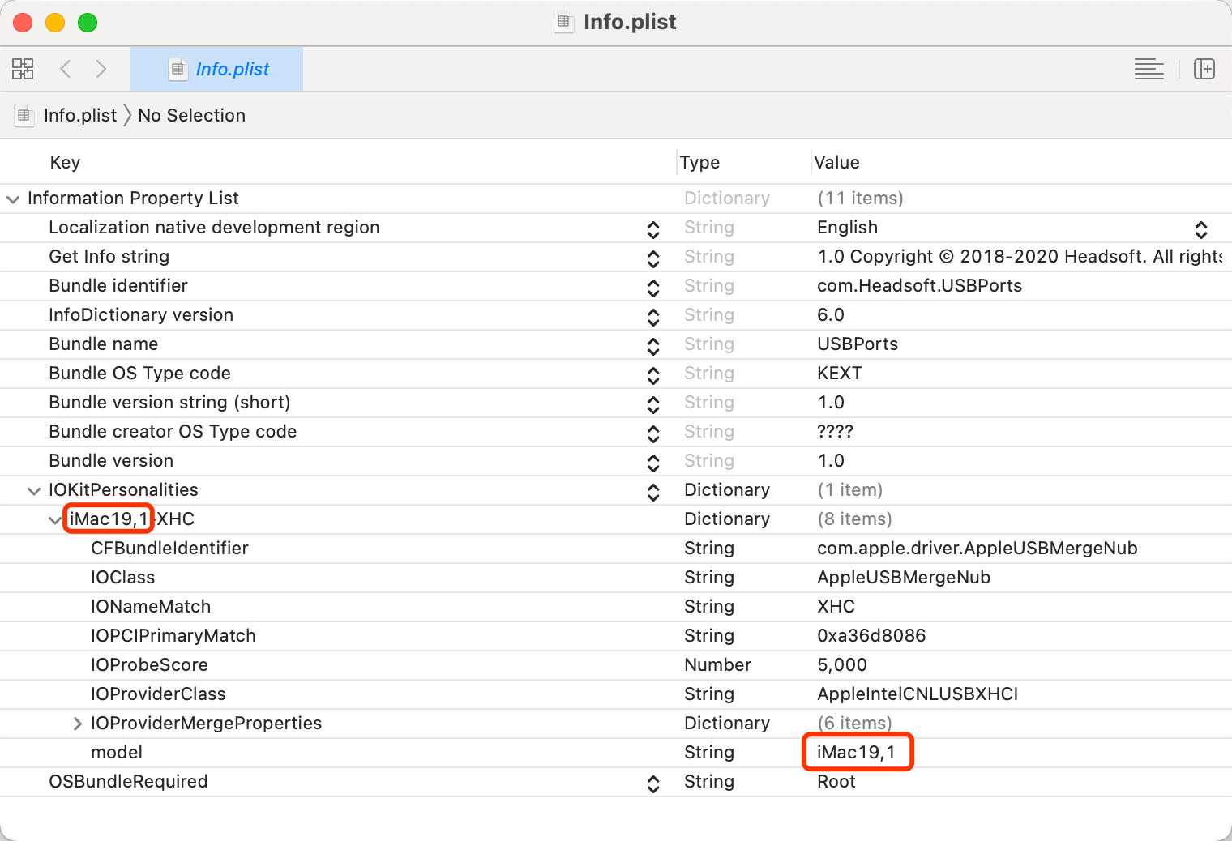Screen dimensions: 1232x841
Task: Click No Selection in the breadcrumb
Action: coord(191,115)
